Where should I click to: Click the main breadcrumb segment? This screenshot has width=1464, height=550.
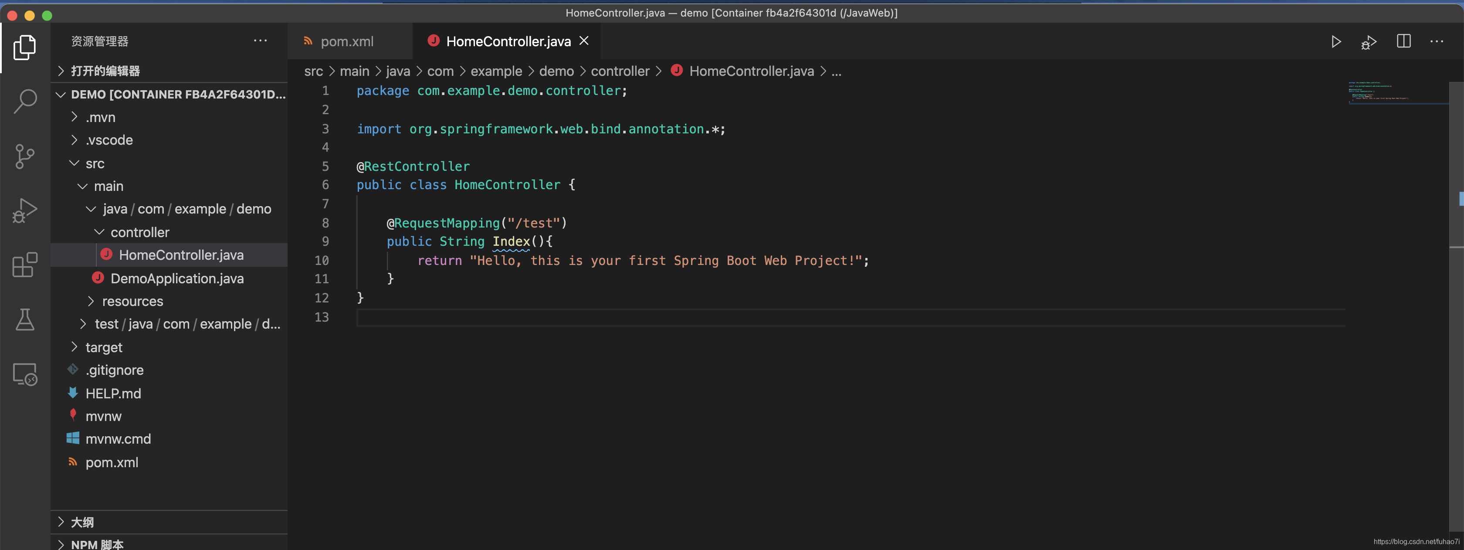(354, 71)
